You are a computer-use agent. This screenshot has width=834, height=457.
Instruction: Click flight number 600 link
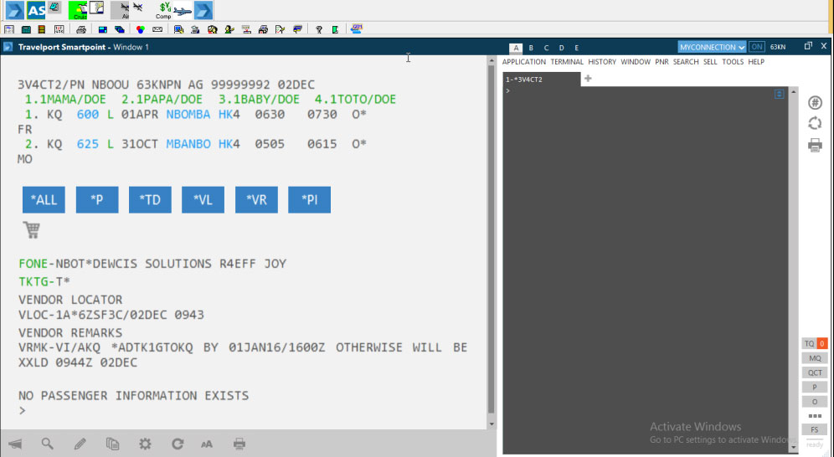pyautogui.click(x=88, y=114)
